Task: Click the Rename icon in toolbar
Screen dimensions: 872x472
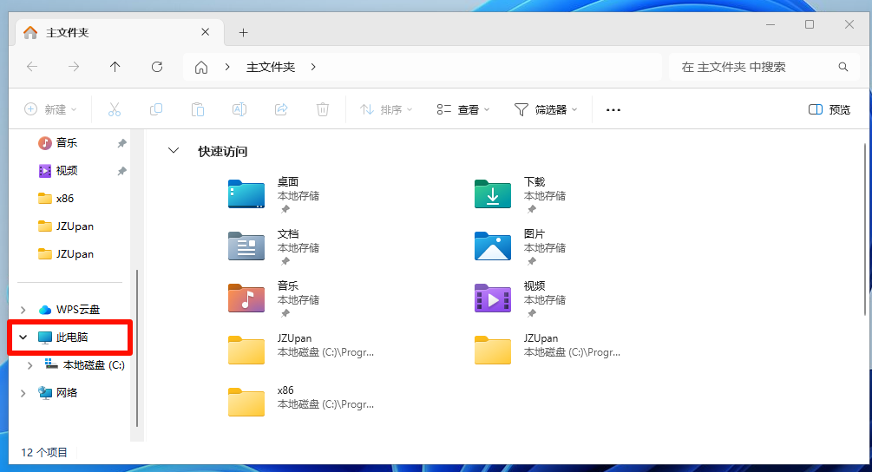Action: [x=239, y=109]
